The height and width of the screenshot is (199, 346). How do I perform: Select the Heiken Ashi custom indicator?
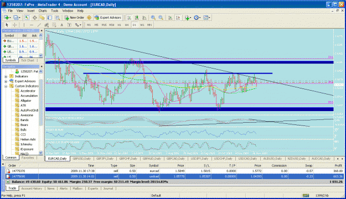pyautogui.click(x=28, y=139)
